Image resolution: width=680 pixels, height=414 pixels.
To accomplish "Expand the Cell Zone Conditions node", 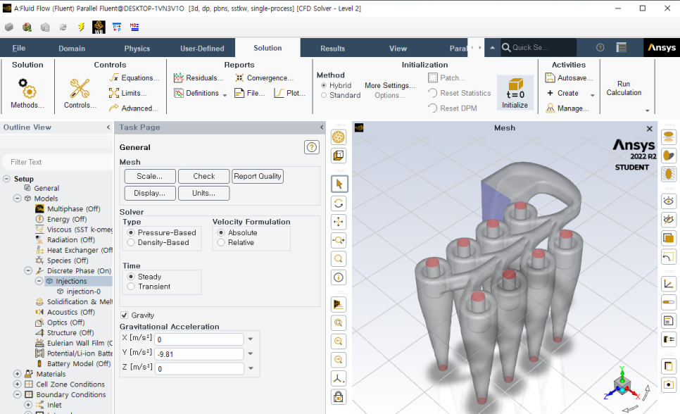I will coord(18,384).
